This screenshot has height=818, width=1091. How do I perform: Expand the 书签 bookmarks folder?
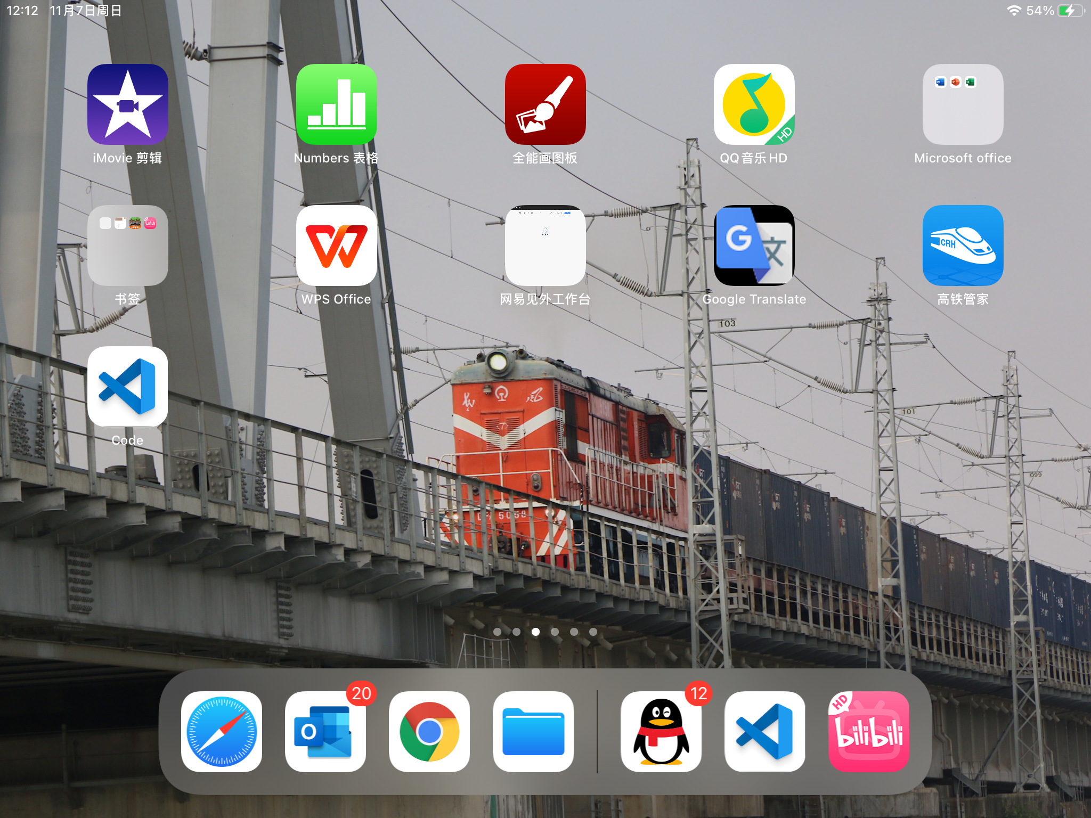coord(127,246)
